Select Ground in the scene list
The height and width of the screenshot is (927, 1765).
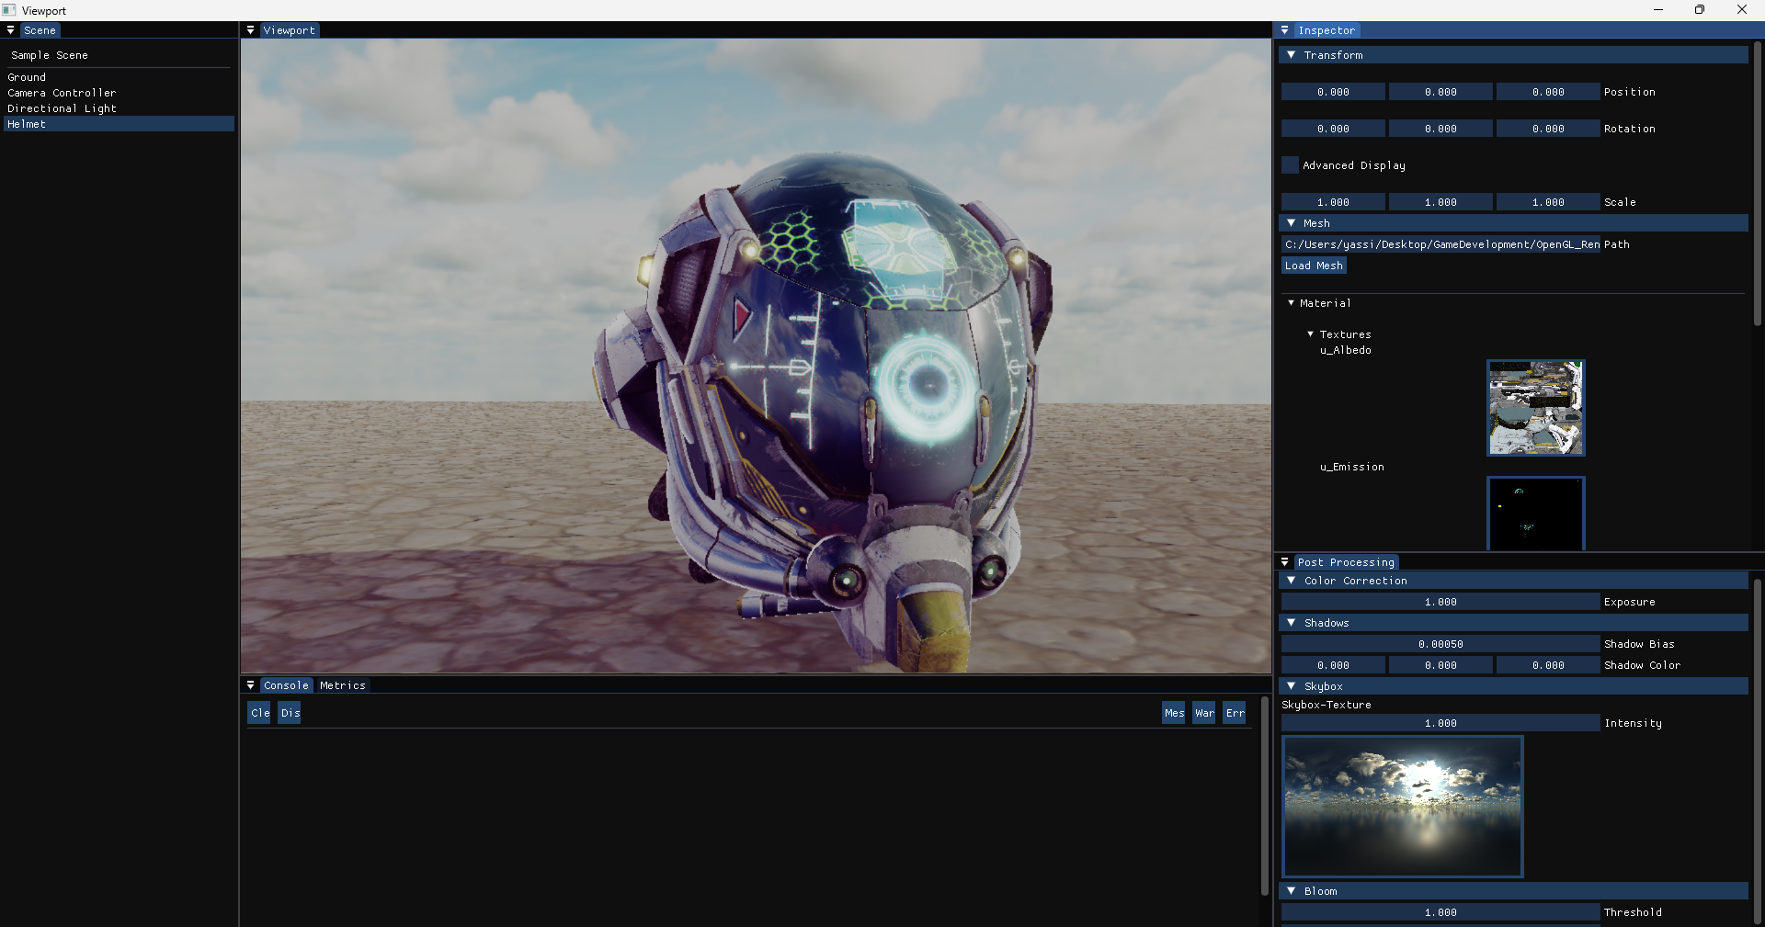(119, 77)
